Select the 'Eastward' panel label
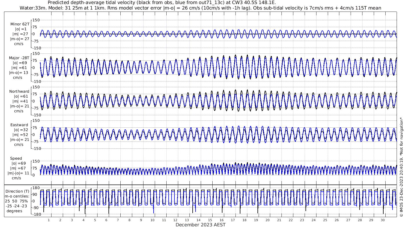 (x=19, y=125)
